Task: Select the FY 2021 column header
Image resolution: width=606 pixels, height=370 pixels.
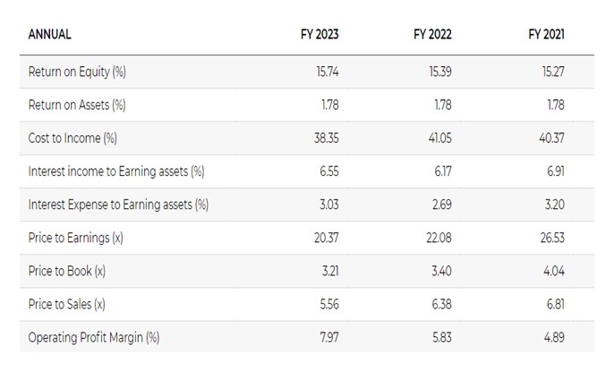Action: click(546, 35)
